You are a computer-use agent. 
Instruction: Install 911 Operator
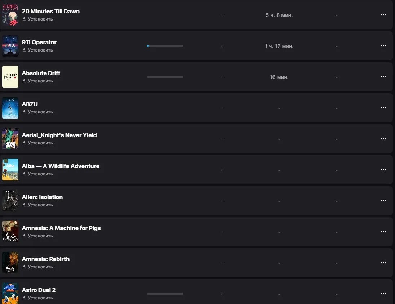point(38,50)
